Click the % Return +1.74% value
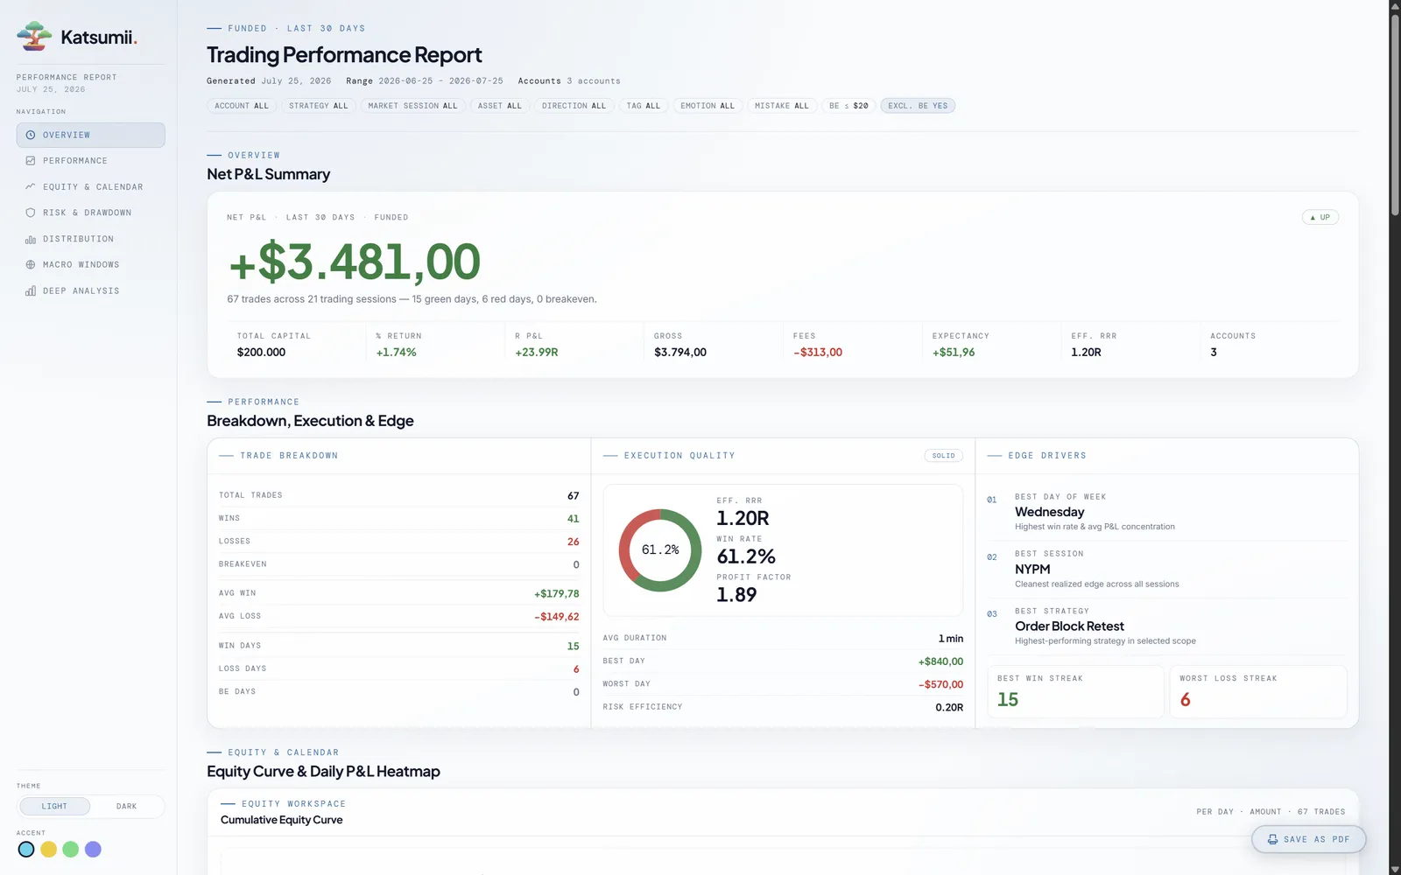This screenshot has height=875, width=1401. (396, 353)
